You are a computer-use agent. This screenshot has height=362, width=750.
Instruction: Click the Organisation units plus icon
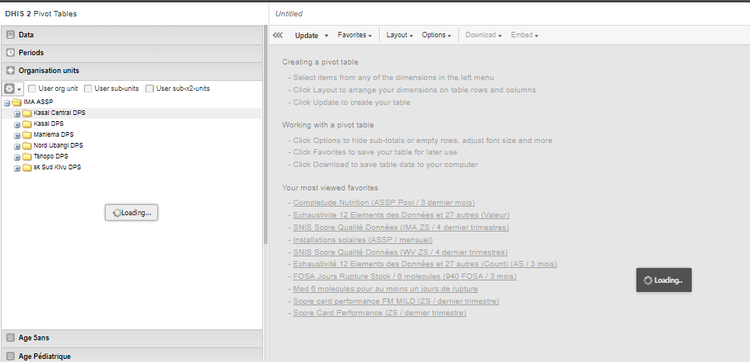pyautogui.click(x=11, y=71)
